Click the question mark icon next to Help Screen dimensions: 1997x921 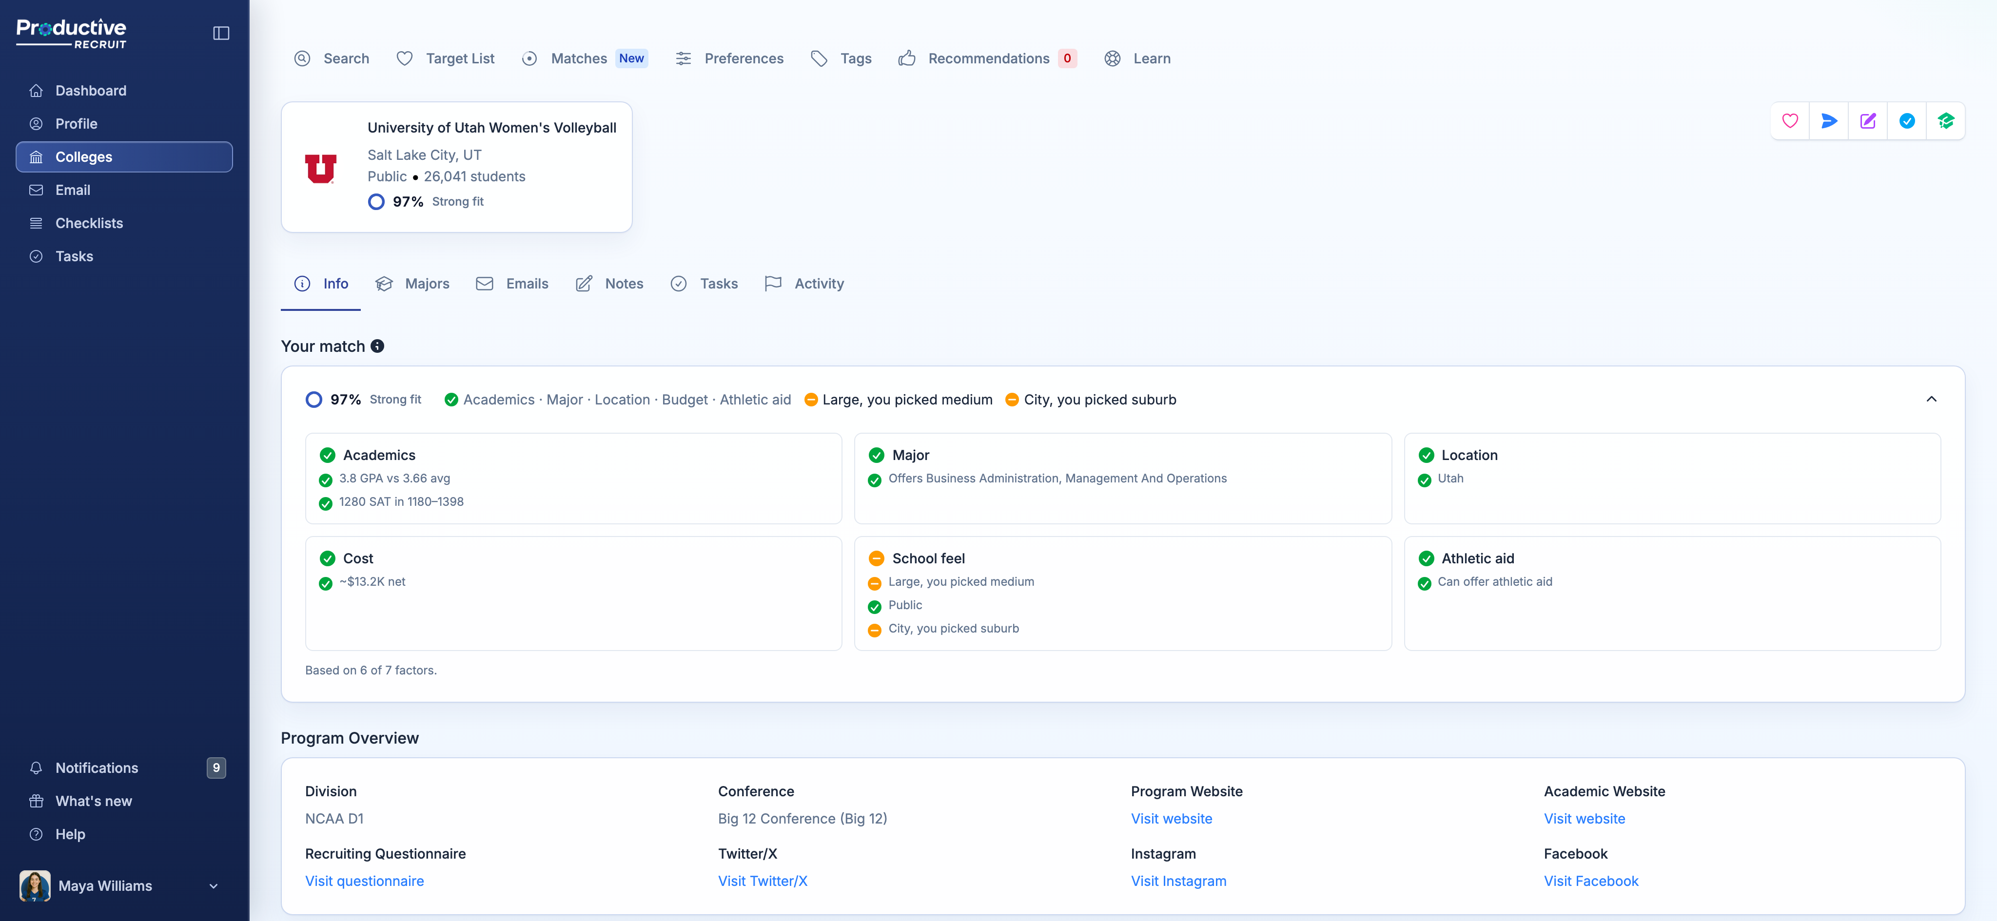[36, 834]
